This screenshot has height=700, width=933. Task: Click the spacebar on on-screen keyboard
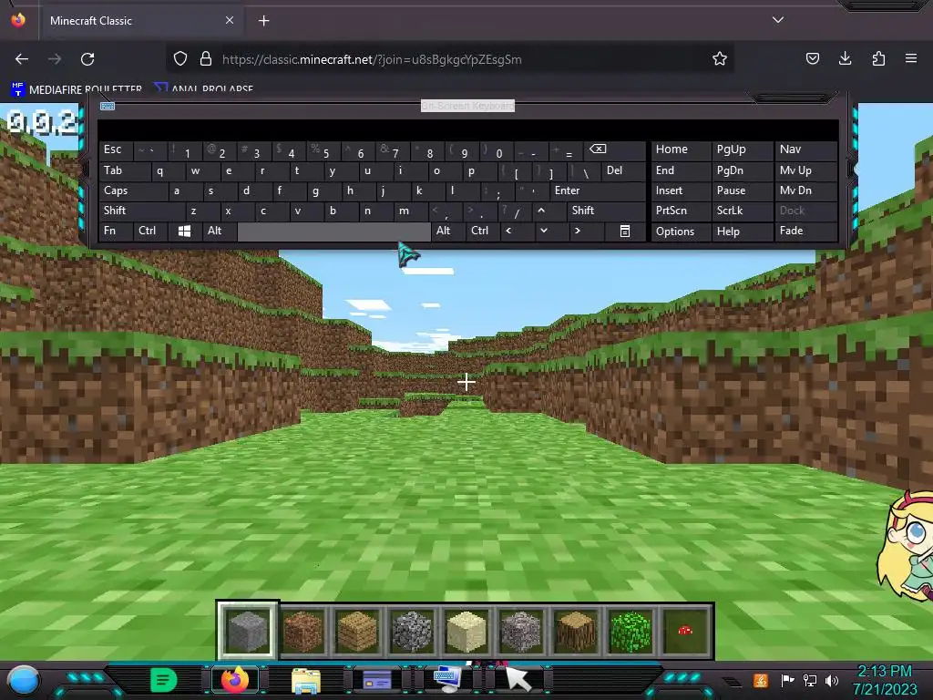(333, 231)
